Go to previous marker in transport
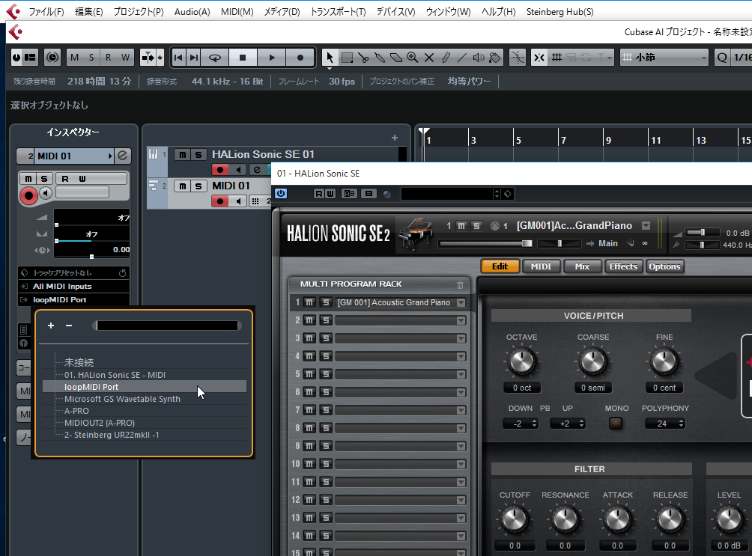This screenshot has width=752, height=556. pyautogui.click(x=178, y=58)
